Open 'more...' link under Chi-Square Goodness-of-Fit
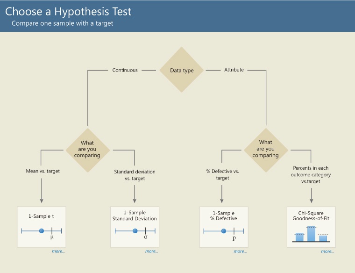 (x=327, y=251)
